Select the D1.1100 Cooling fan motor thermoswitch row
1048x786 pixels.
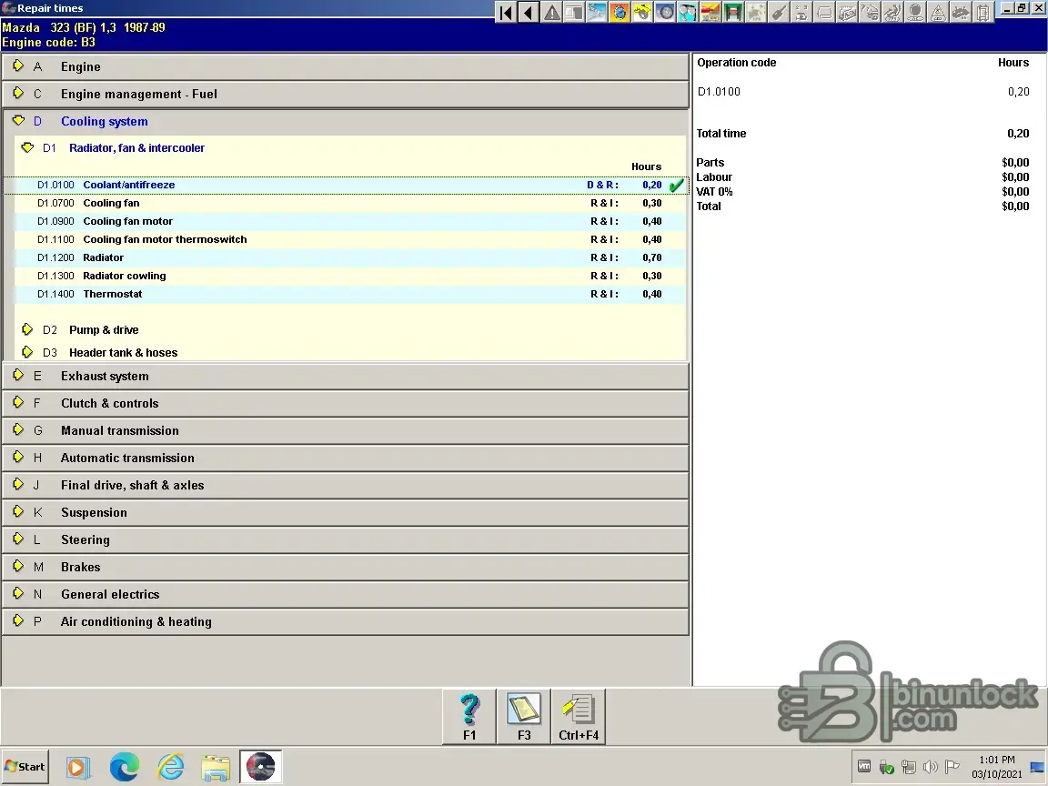[350, 239]
